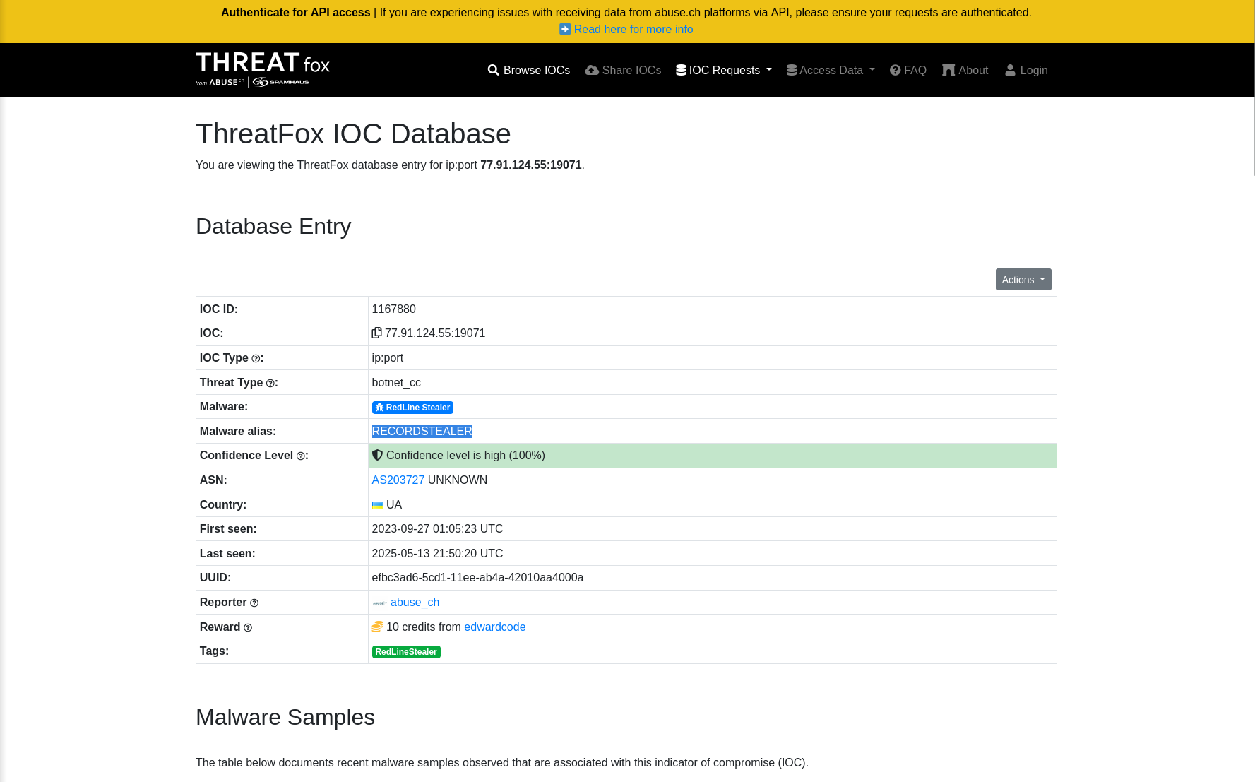Click the abuse_ch reporter avatar
1255x782 pixels.
point(380,603)
